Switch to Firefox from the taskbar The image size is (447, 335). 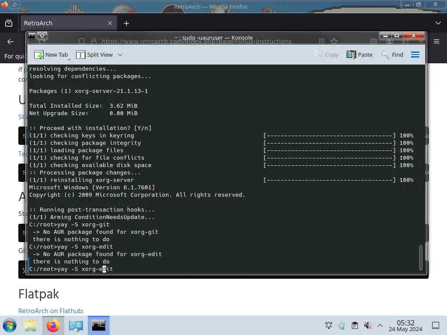(53, 325)
